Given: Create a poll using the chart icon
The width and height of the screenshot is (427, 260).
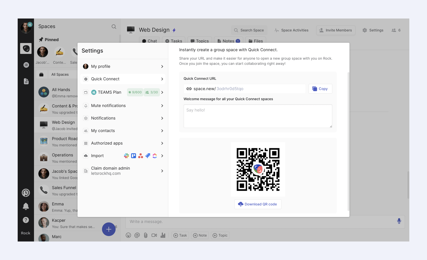Looking at the screenshot, I should [163, 235].
